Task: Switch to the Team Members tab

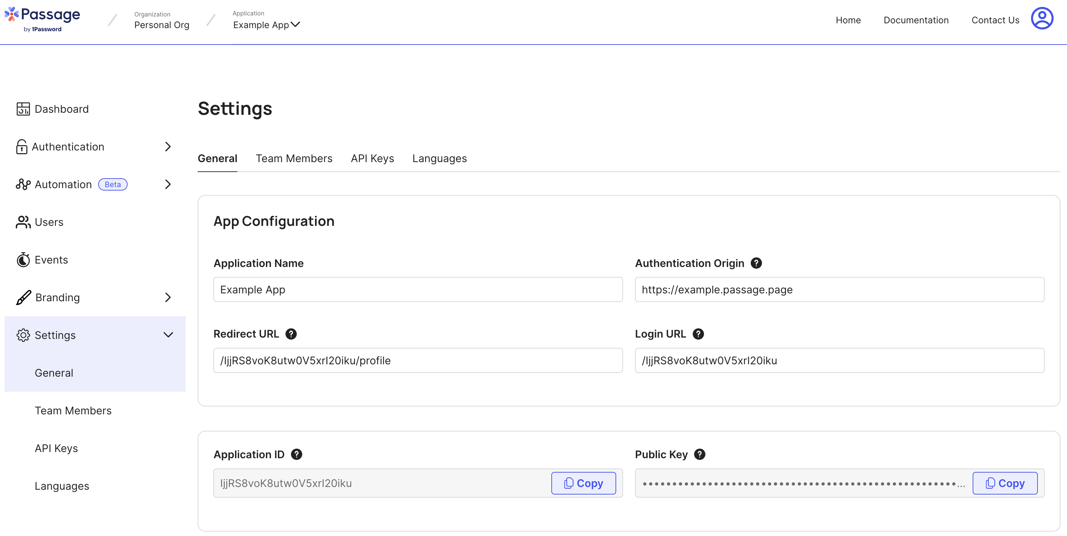Action: click(x=294, y=159)
